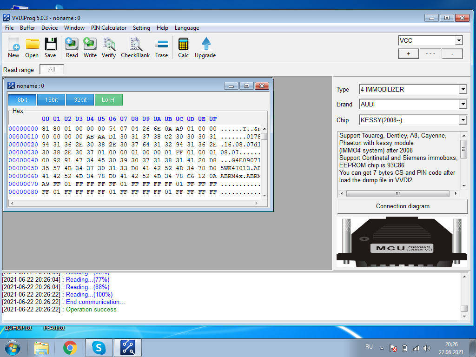476x357 pixels.
Task: Click the New file toolbar icon
Action: coord(13,47)
